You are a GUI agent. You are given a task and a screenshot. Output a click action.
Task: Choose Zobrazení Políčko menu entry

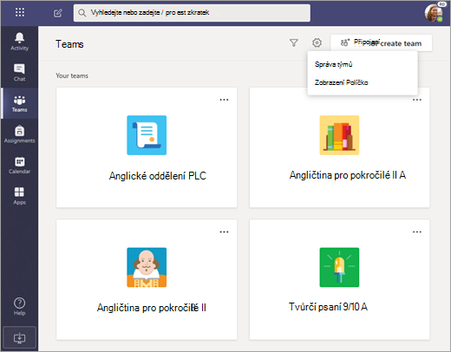click(x=363, y=82)
